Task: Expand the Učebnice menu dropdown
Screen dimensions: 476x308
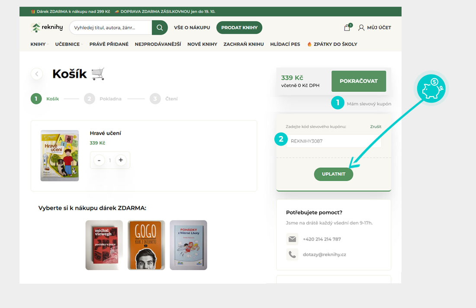Action: pos(69,44)
